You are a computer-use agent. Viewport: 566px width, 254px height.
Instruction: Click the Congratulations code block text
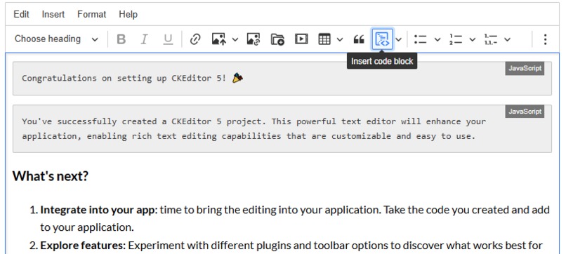tap(133, 78)
